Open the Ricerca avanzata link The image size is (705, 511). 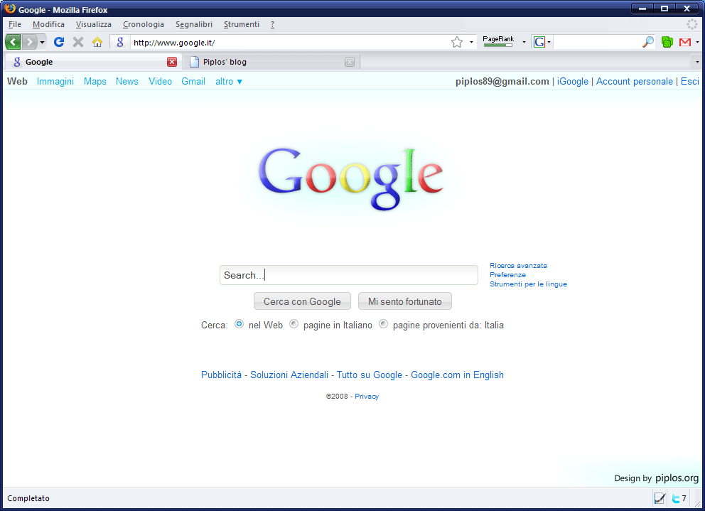518,265
